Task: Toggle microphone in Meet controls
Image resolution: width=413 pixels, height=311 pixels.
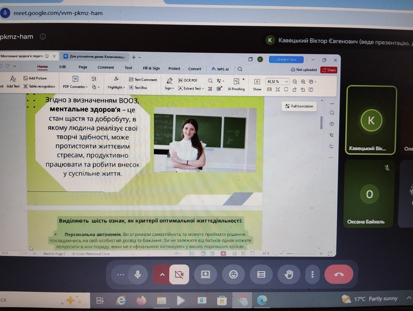Action: pyautogui.click(x=137, y=274)
